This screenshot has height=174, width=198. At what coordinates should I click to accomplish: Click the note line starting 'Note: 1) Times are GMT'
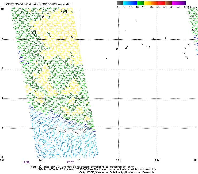point(83,167)
